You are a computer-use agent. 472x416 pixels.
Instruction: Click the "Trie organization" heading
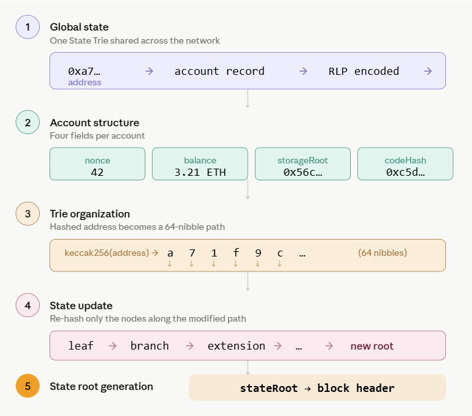(90, 214)
